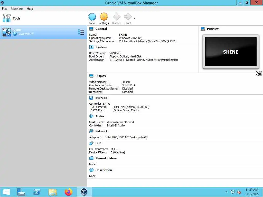The width and height of the screenshot is (263, 197).
Task: Open the Storage settings heading link
Action: pos(101,98)
